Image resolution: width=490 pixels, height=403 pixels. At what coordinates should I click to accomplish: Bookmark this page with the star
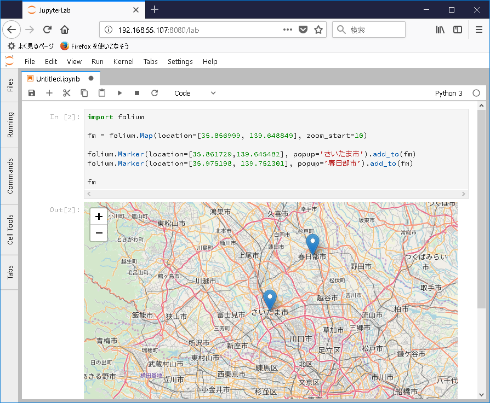[x=318, y=30]
